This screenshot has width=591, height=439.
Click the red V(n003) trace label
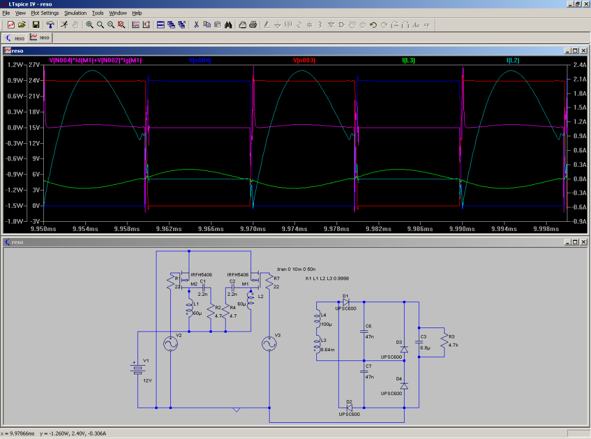(x=304, y=60)
